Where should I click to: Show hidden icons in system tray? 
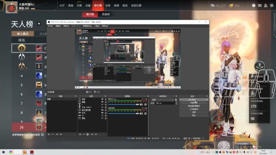click(x=213, y=152)
